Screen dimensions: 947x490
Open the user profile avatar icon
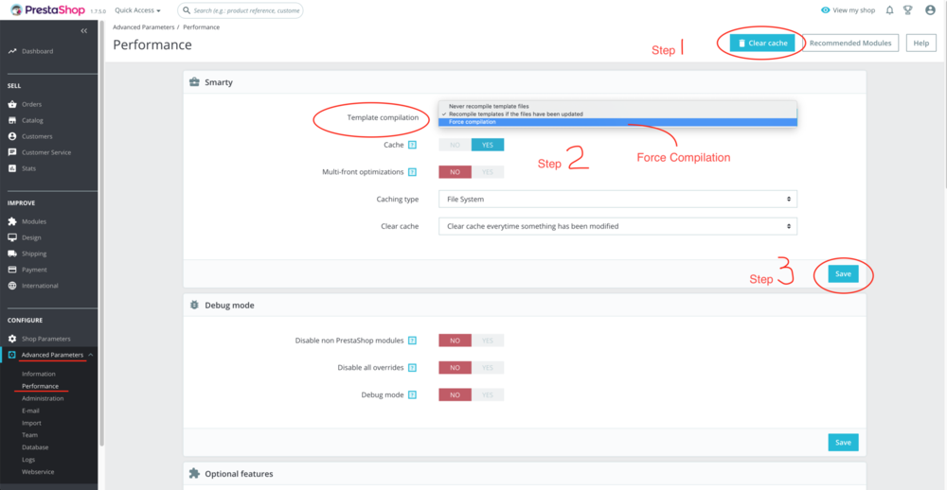(x=930, y=10)
